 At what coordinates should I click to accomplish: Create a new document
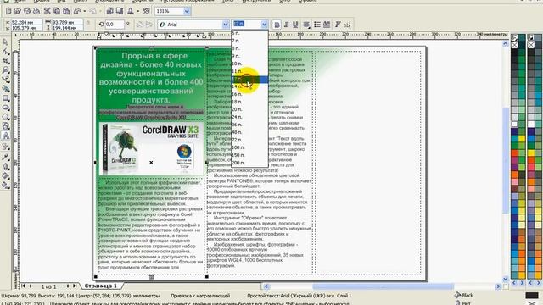8,11
